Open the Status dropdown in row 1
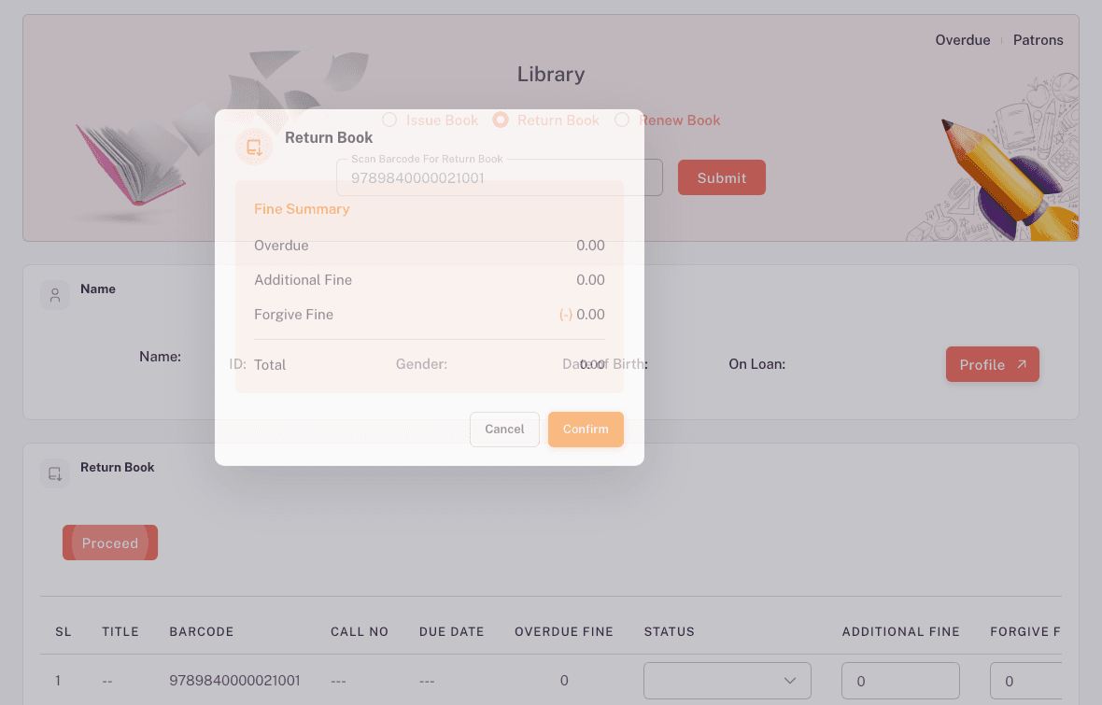Image resolution: width=1102 pixels, height=705 pixels. point(728,681)
